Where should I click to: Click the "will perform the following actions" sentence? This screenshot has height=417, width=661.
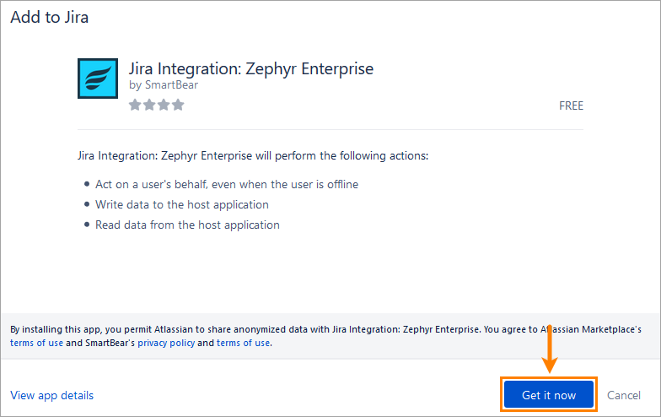253,156
